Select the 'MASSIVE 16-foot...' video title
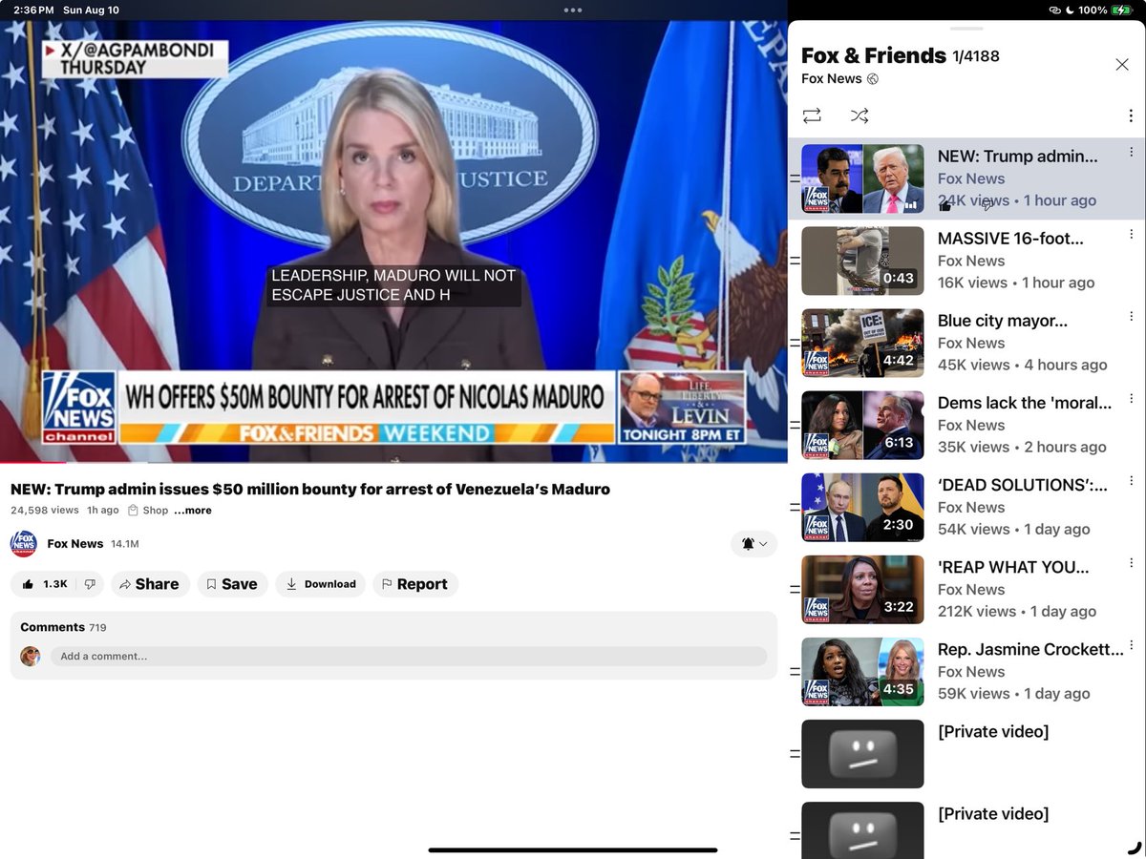 1010,239
